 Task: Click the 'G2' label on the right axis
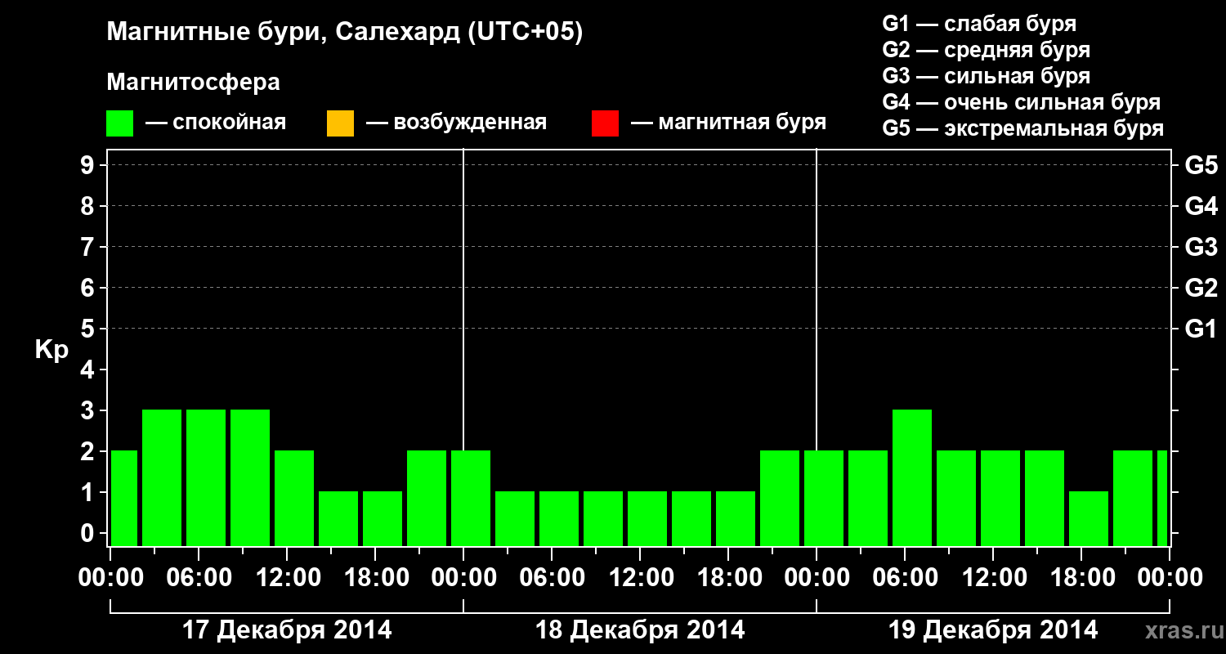tap(1201, 288)
